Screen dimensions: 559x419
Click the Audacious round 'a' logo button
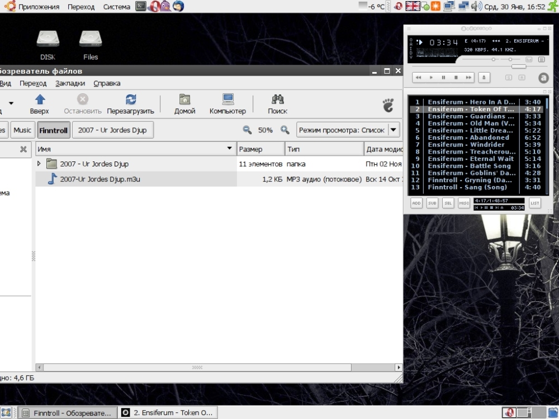coord(543,78)
